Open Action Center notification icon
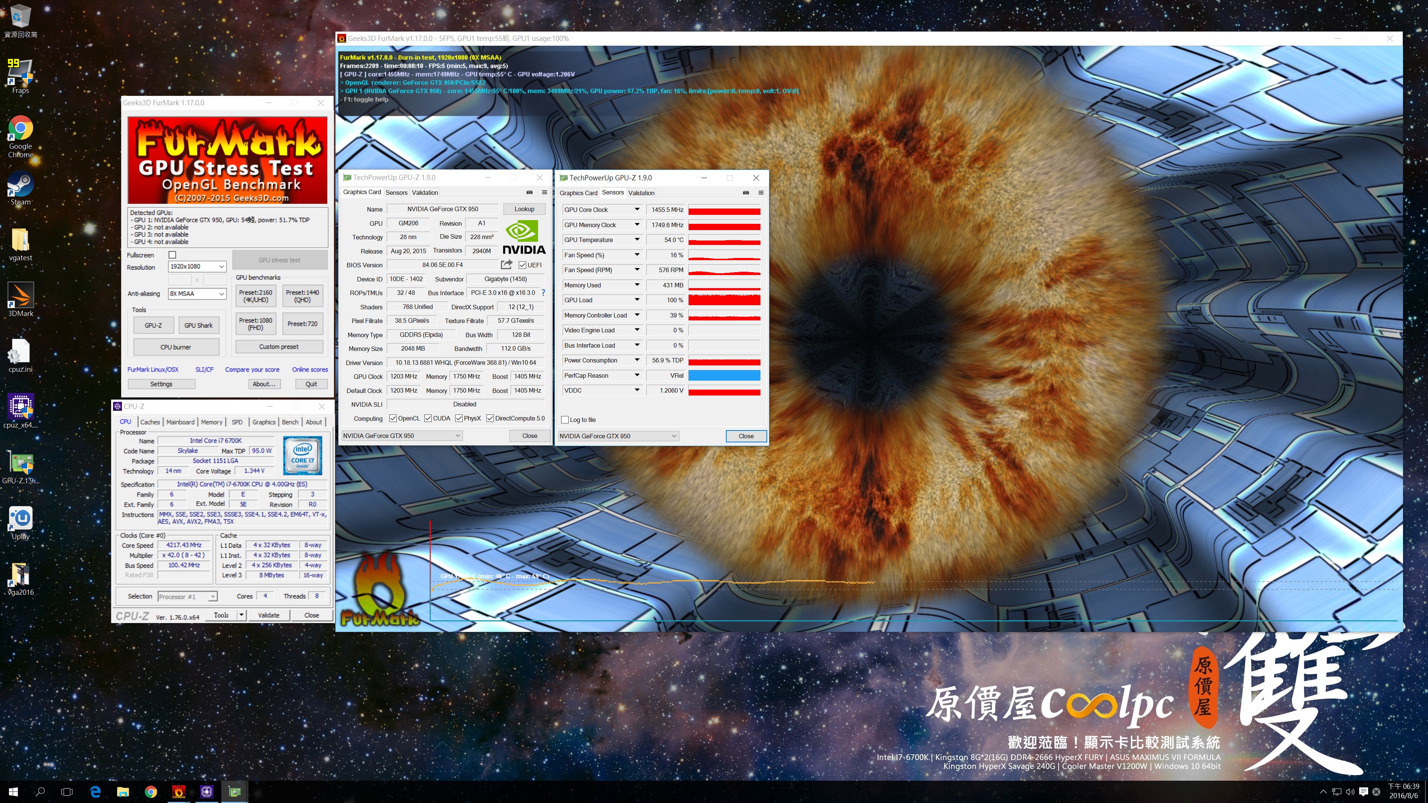Viewport: 1428px width, 803px height. click(x=1364, y=792)
